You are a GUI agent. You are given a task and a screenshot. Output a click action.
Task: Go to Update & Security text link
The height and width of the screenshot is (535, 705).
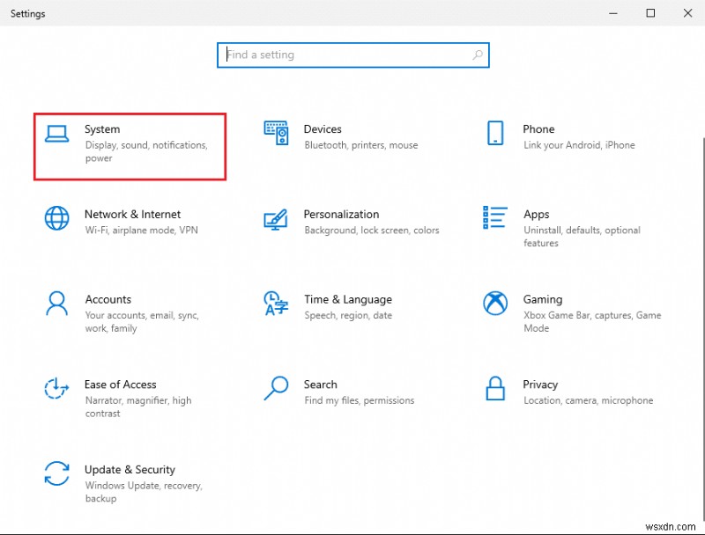tap(130, 470)
